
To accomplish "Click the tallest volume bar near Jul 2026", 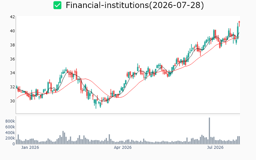I will pyautogui.click(x=209, y=131).
